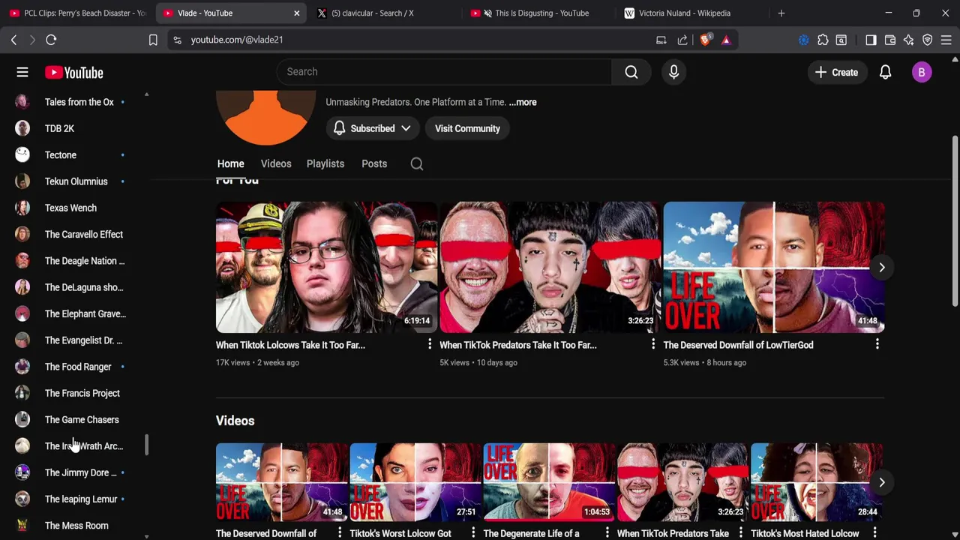Open Brave Shields lion icon

coord(705,40)
